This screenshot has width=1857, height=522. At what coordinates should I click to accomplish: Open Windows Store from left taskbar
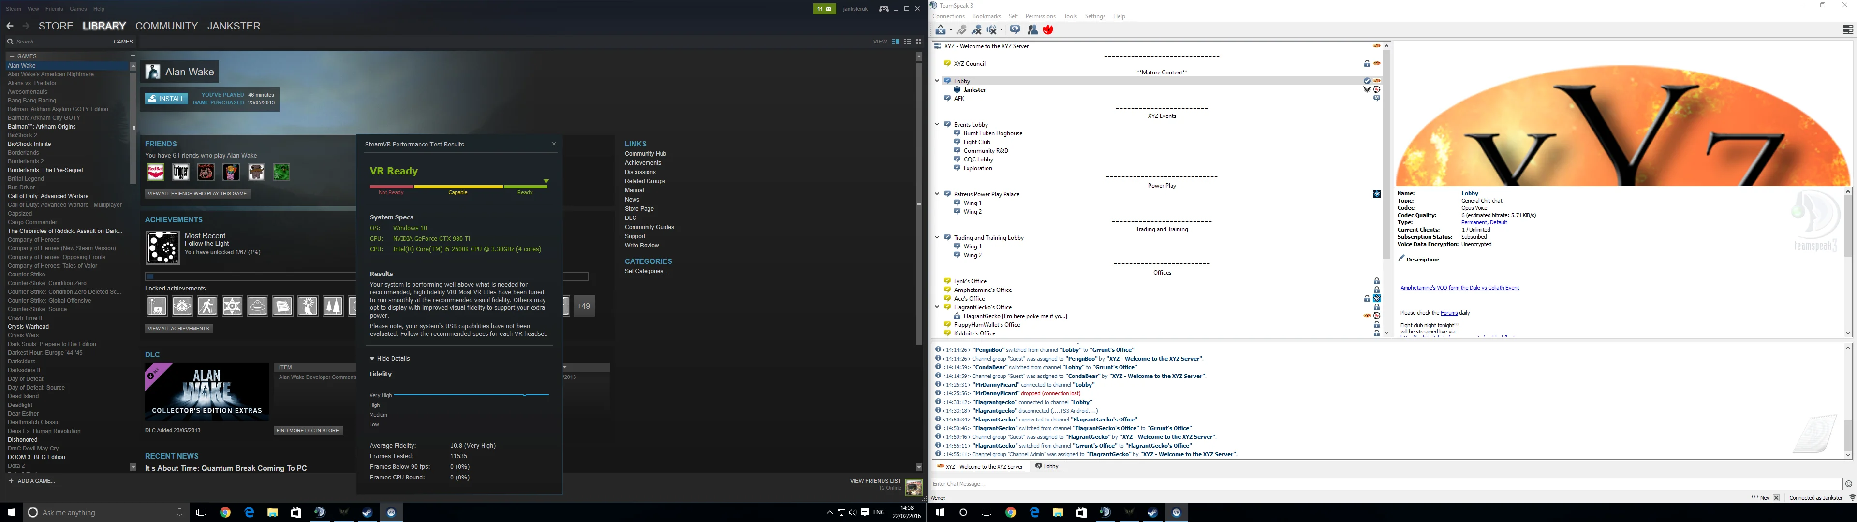(x=296, y=513)
